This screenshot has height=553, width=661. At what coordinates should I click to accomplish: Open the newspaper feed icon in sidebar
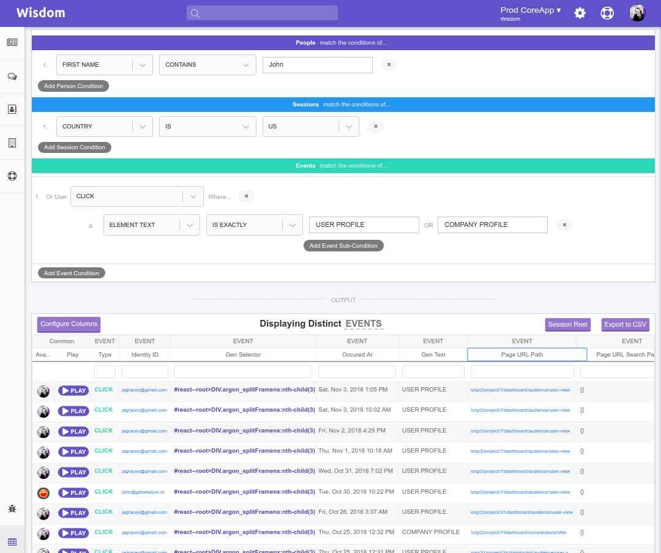click(x=12, y=42)
